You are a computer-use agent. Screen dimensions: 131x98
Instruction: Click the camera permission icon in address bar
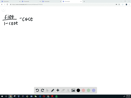click(116, 4)
